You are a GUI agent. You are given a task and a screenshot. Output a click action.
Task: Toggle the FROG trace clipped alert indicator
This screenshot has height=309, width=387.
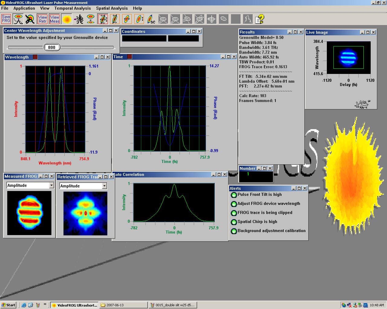click(x=233, y=213)
